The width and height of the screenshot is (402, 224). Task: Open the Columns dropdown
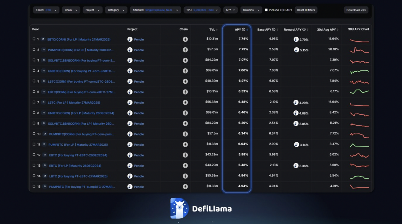pos(251,10)
